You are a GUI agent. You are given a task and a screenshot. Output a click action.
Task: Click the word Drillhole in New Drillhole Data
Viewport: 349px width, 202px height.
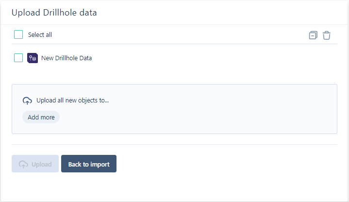[66, 58]
